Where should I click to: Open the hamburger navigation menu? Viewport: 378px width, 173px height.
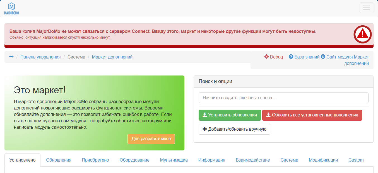pos(366,8)
